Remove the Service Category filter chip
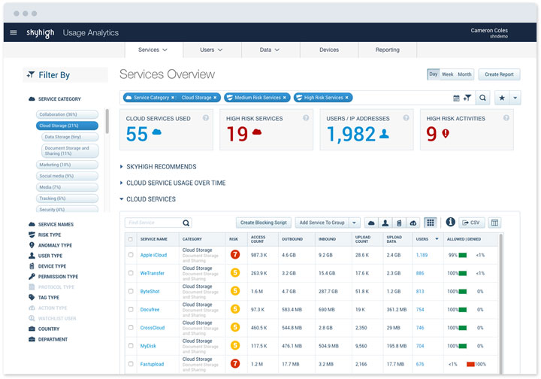Screen dimensions: 541x379 [x=173, y=98]
